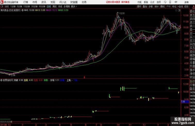Image resolution: width=195 pixels, height=126 pixels.
Task: Click the 用到未来数据 warning text
Action: pyautogui.click(x=6, y=122)
